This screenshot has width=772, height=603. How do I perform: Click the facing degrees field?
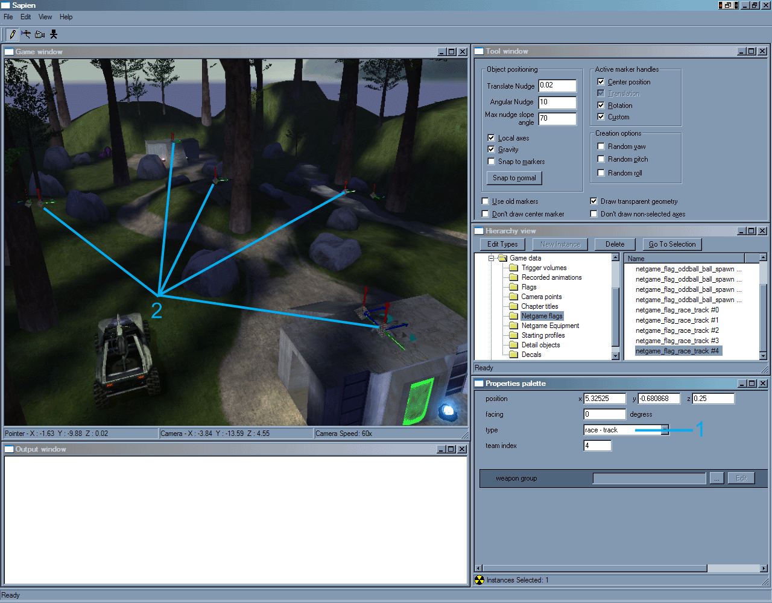[605, 414]
